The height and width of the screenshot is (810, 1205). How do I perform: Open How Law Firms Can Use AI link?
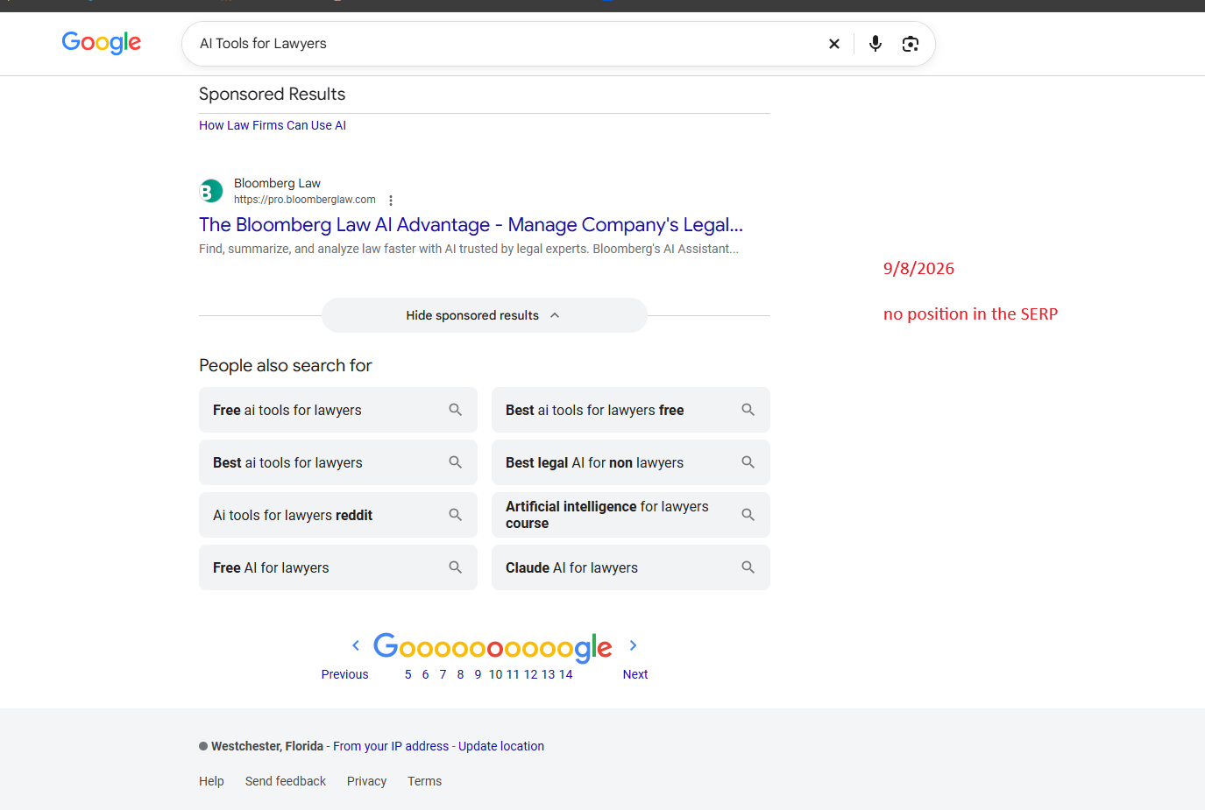(273, 125)
